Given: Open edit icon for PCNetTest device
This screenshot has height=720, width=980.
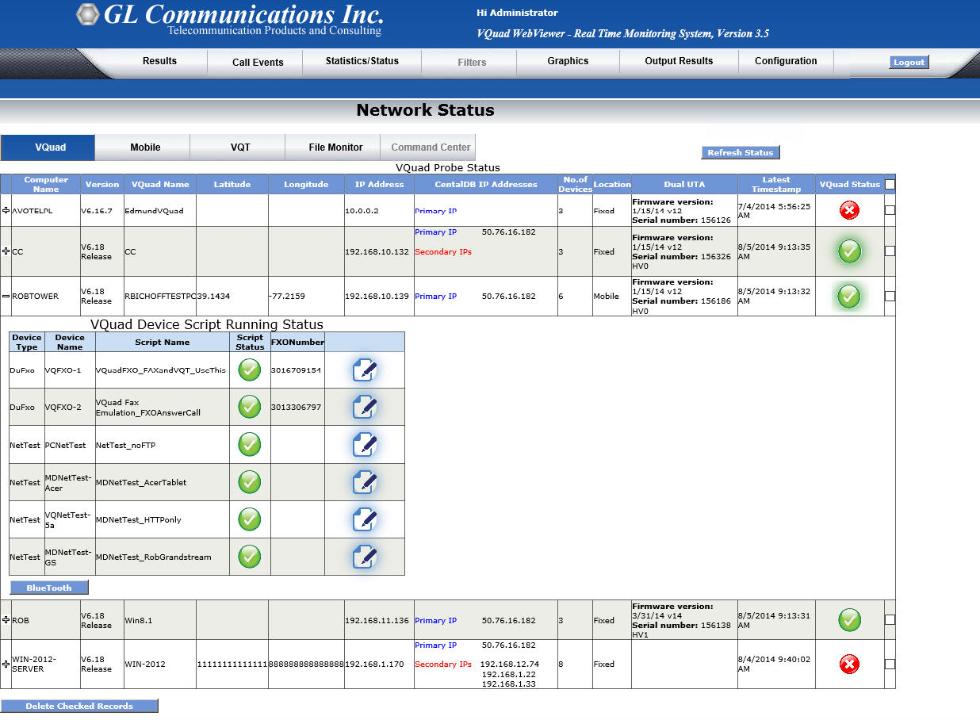Looking at the screenshot, I should 364,445.
